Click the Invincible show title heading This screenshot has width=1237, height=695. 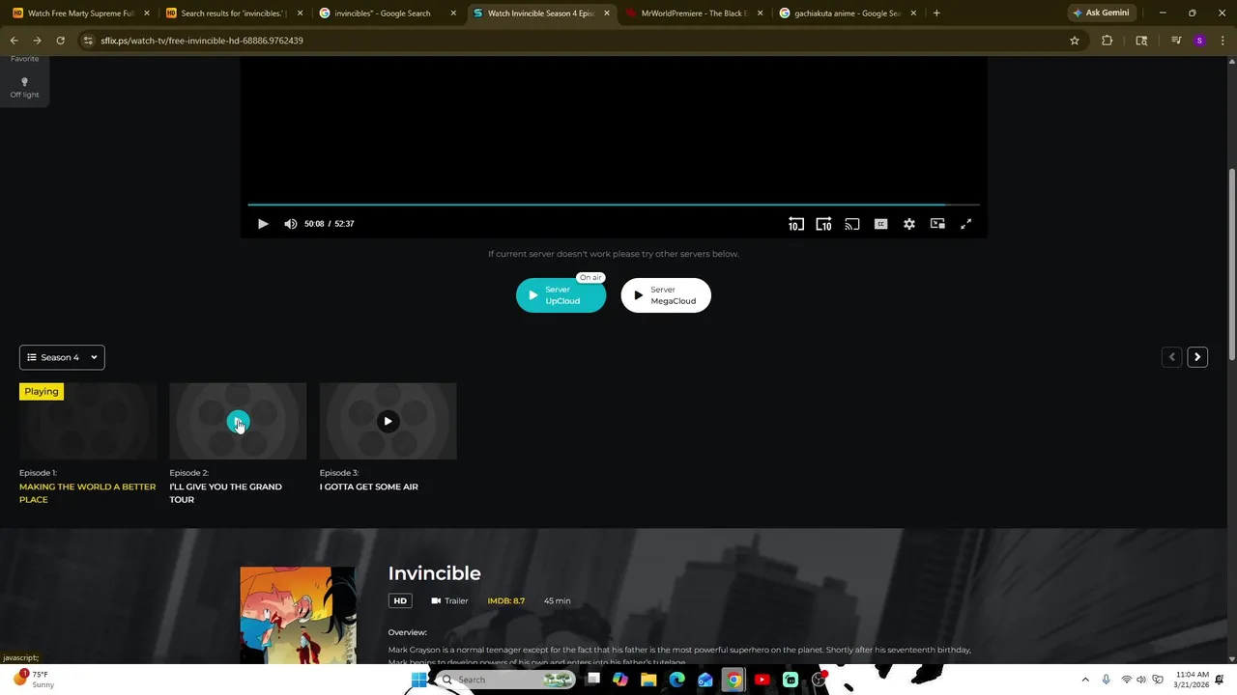(434, 573)
